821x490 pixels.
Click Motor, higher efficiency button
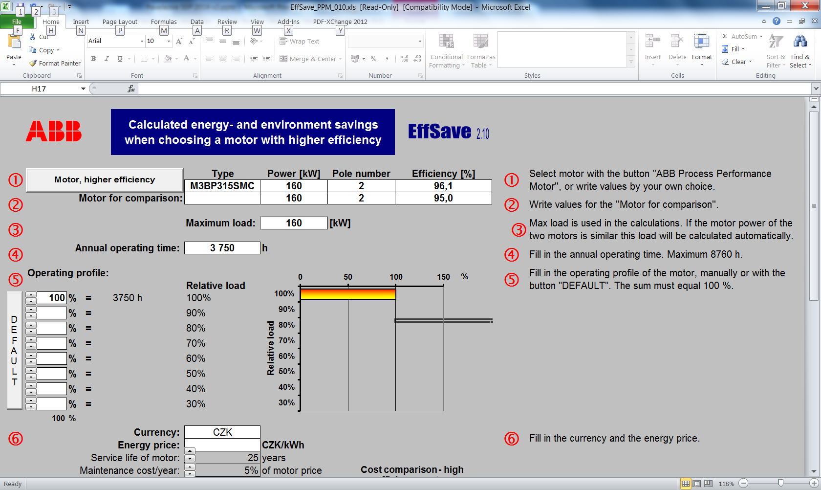[x=105, y=180]
